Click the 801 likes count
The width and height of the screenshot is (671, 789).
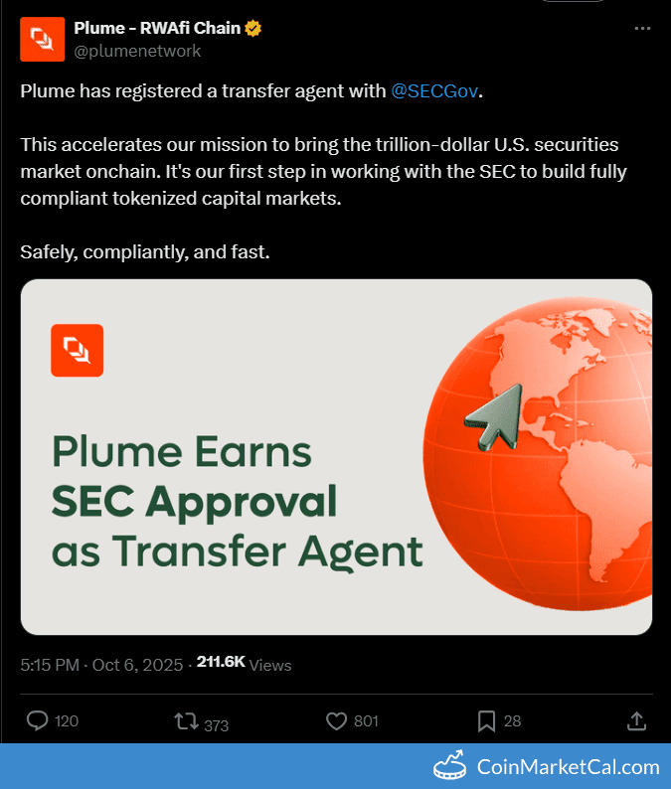click(366, 721)
